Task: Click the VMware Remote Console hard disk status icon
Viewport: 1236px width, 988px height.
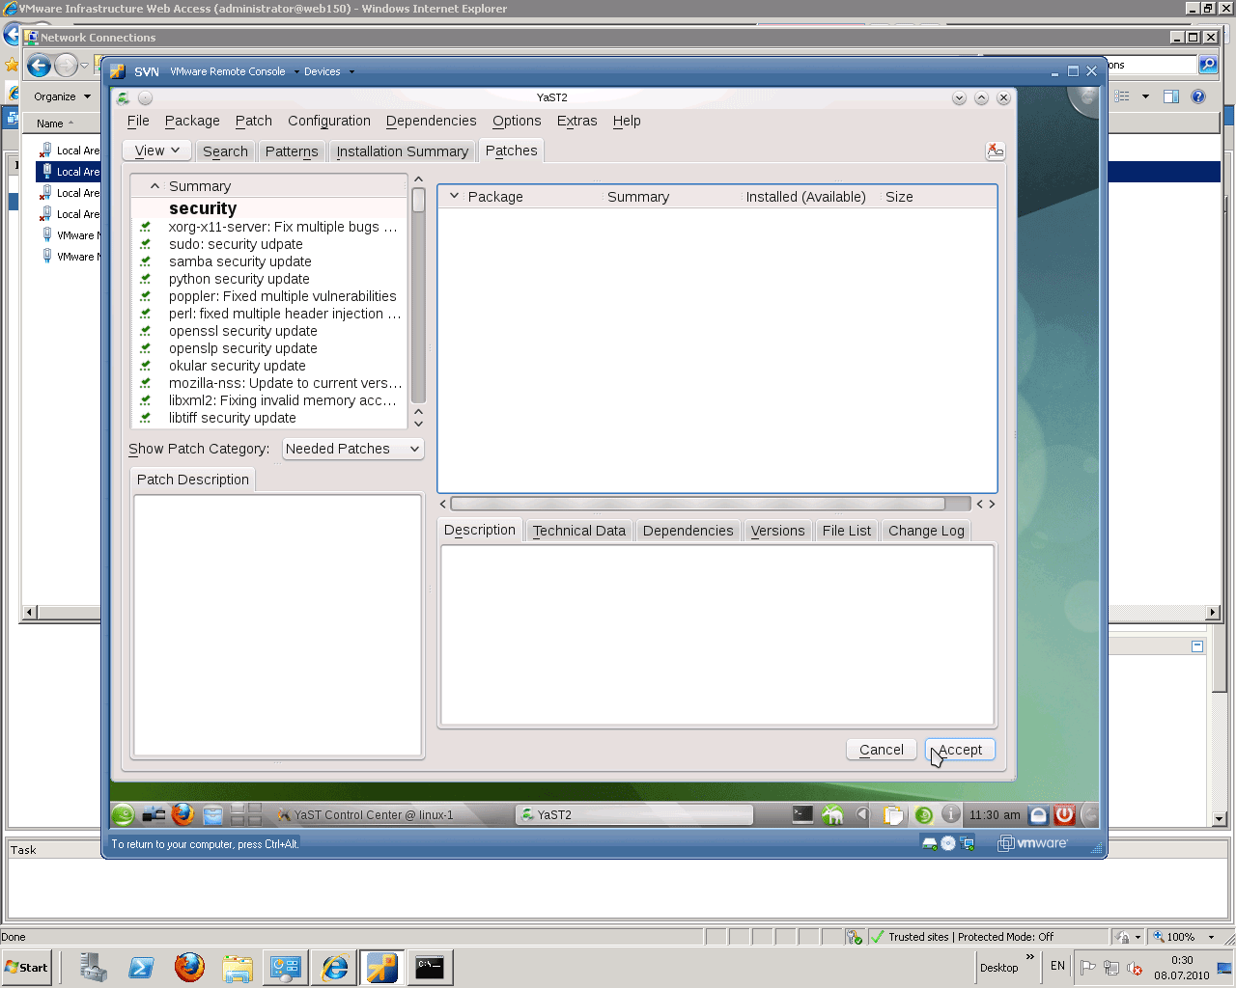Action: 929,843
